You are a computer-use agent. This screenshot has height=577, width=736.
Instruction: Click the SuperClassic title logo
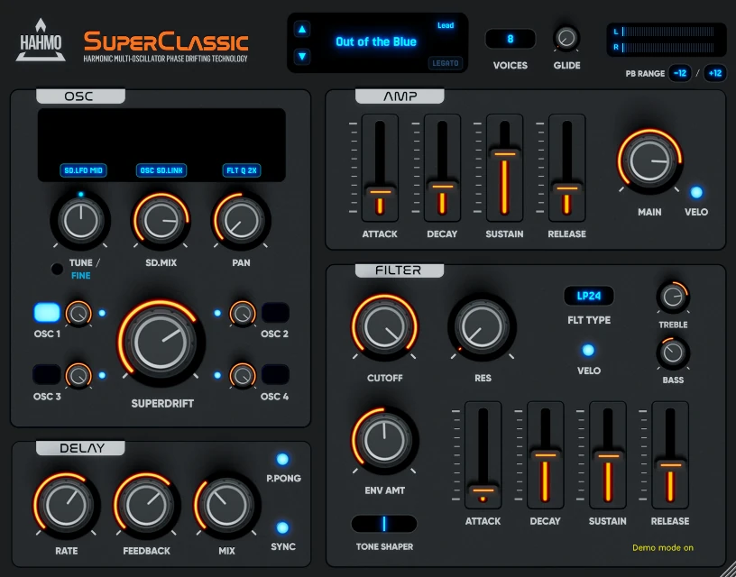pos(166,41)
